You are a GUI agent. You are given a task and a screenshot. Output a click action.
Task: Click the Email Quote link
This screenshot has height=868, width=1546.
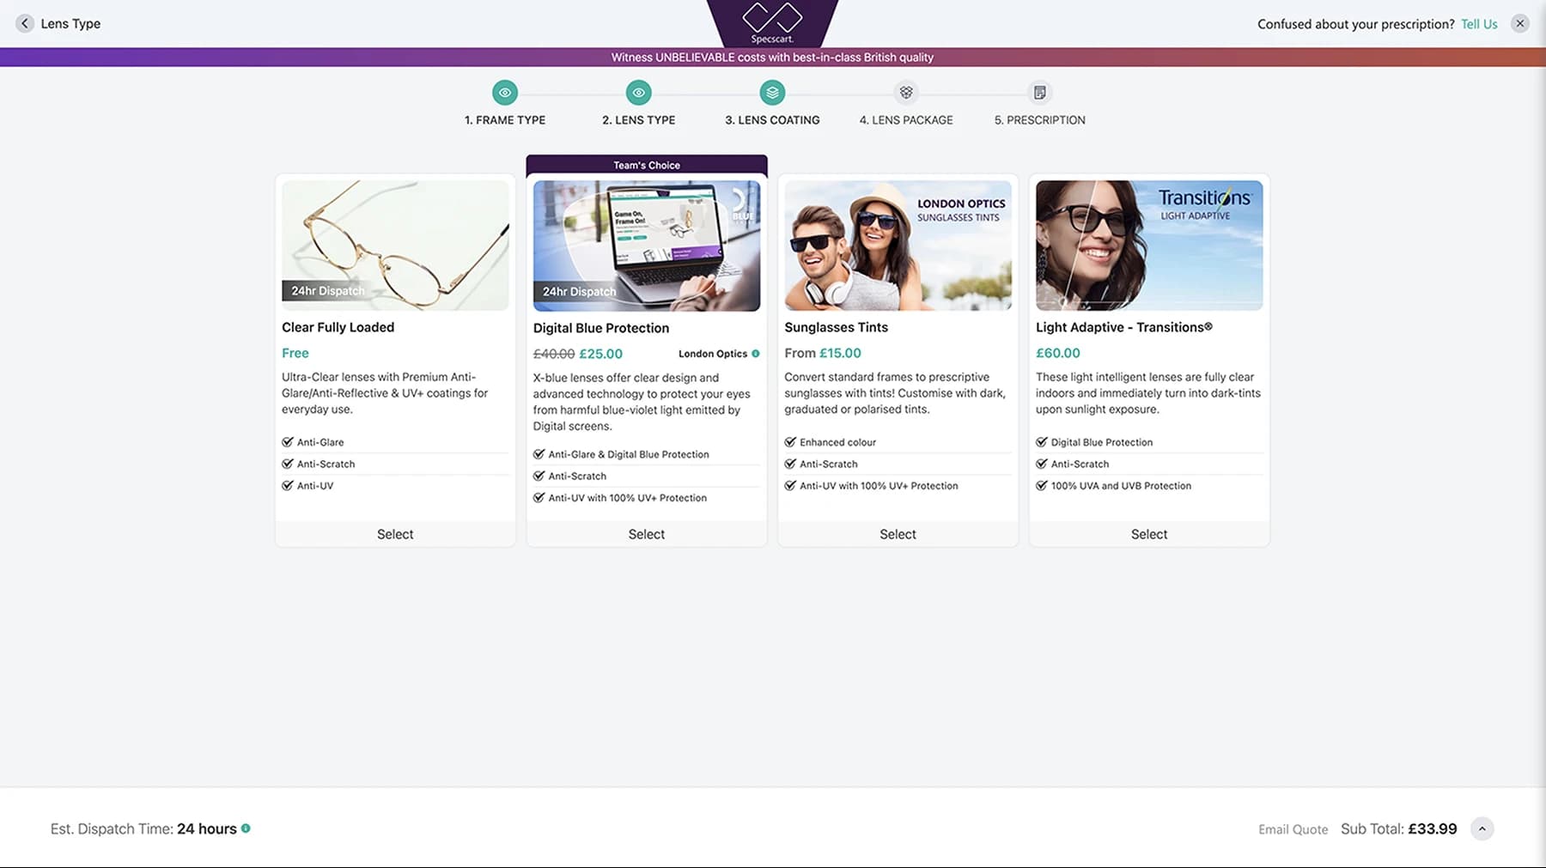pyautogui.click(x=1293, y=829)
